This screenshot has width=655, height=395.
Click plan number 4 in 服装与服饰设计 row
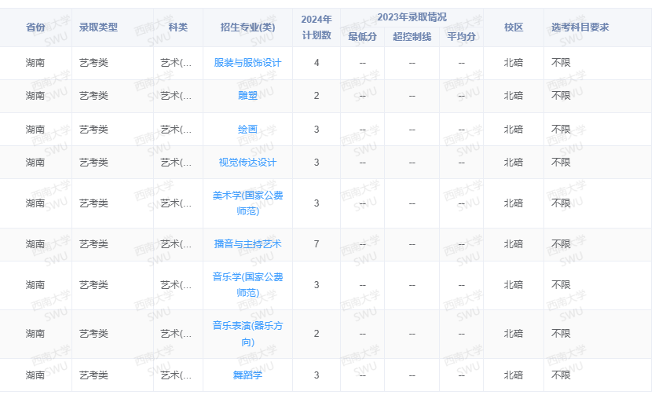(x=317, y=63)
